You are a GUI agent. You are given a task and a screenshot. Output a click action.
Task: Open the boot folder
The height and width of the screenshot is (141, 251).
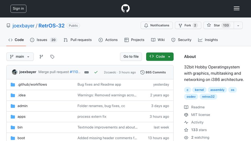[x=21, y=138]
